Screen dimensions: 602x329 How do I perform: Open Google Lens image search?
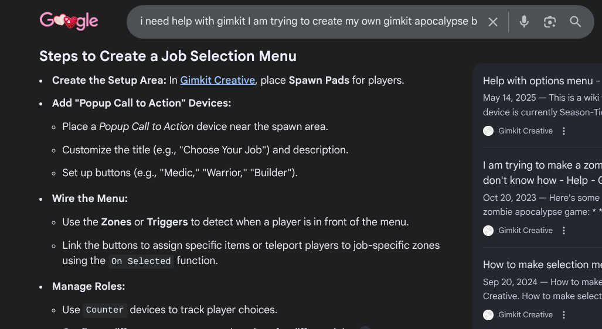pyautogui.click(x=550, y=22)
